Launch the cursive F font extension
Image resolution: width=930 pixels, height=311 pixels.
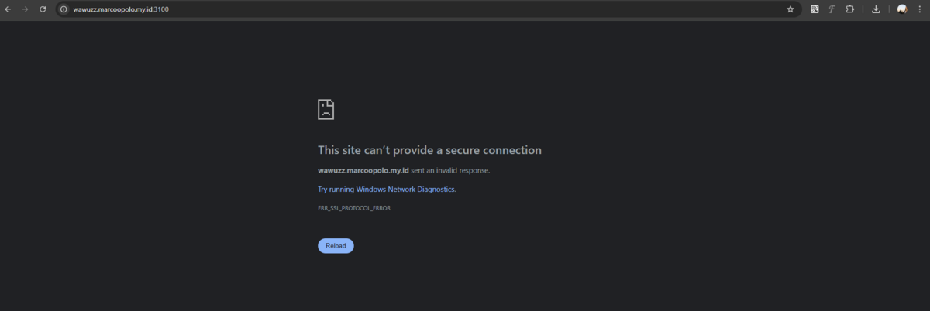click(832, 9)
